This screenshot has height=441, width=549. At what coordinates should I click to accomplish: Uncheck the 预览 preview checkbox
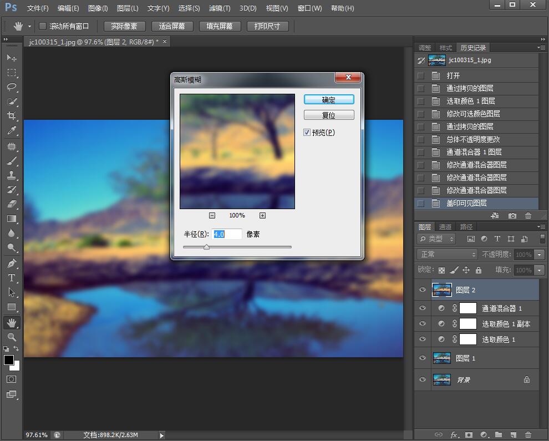click(x=307, y=133)
